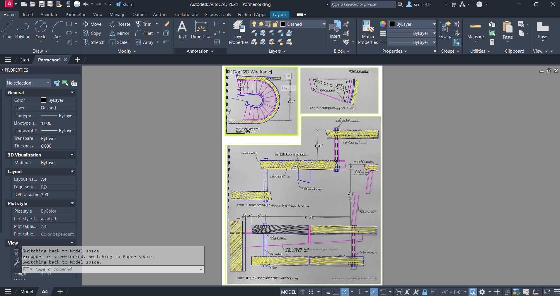Activate the Mirror command
The height and width of the screenshot is (296, 560).
(119, 33)
